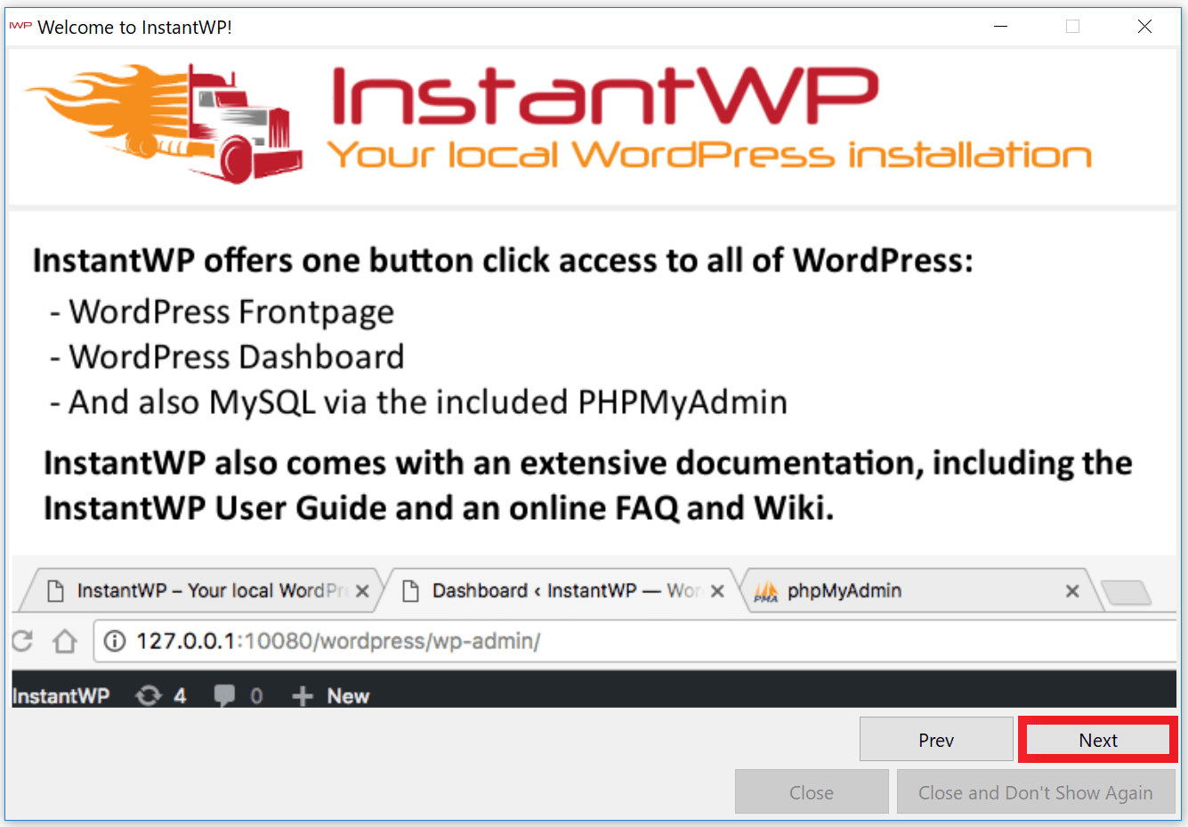Click the page reload icon beside the address bar
The width and height of the screenshot is (1188, 827).
(x=22, y=640)
